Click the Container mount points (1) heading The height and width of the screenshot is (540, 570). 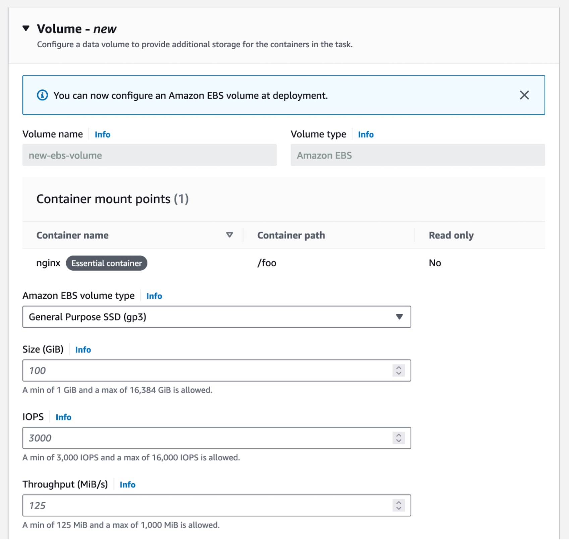click(x=112, y=199)
